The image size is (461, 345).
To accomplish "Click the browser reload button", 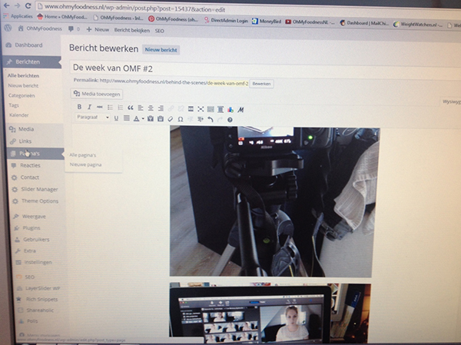I will coord(28,5).
